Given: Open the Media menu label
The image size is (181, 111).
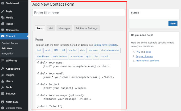Looking at the screenshot, I should (x=10, y=18).
